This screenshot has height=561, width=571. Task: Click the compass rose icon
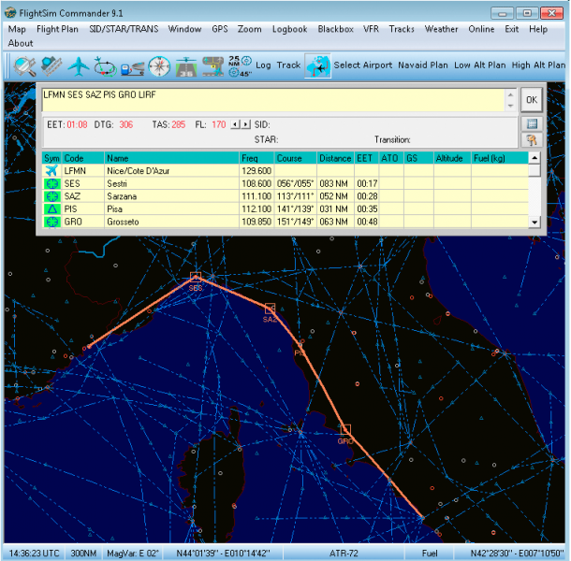[159, 66]
